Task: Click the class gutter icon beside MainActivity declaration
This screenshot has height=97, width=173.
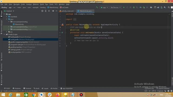Action: (x=62, y=25)
